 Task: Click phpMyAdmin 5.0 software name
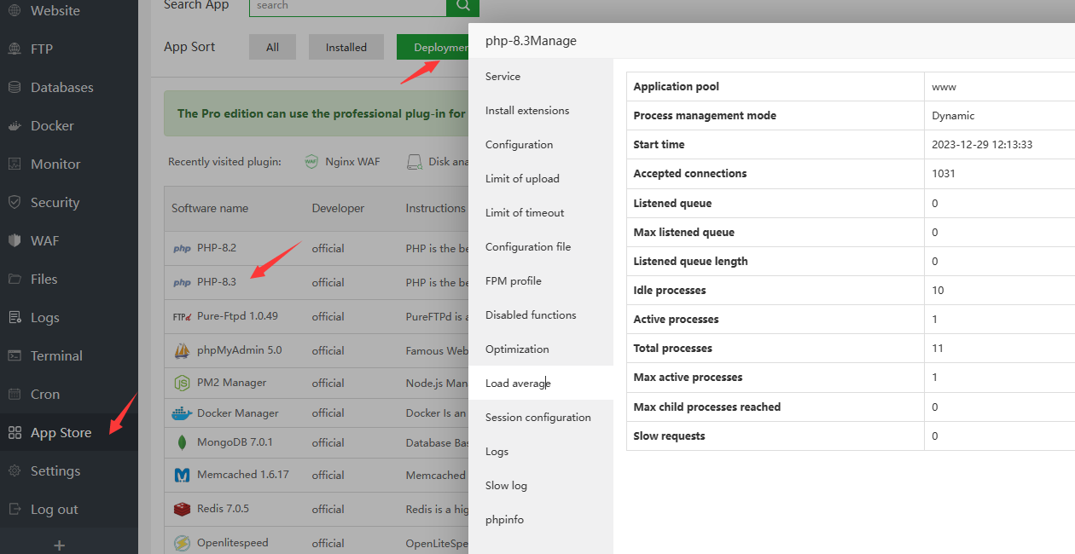point(239,350)
